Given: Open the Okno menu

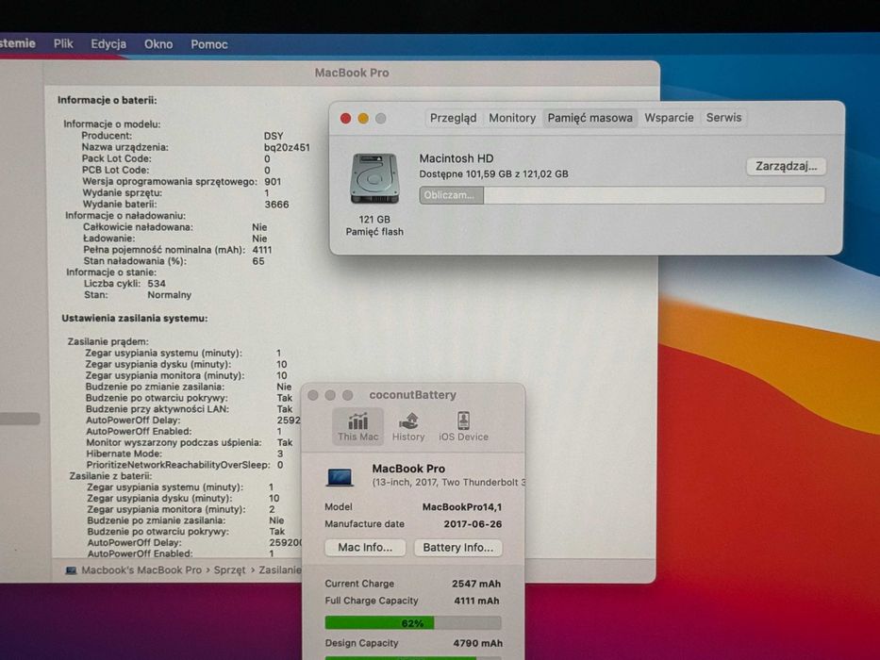Looking at the screenshot, I should 158,43.
